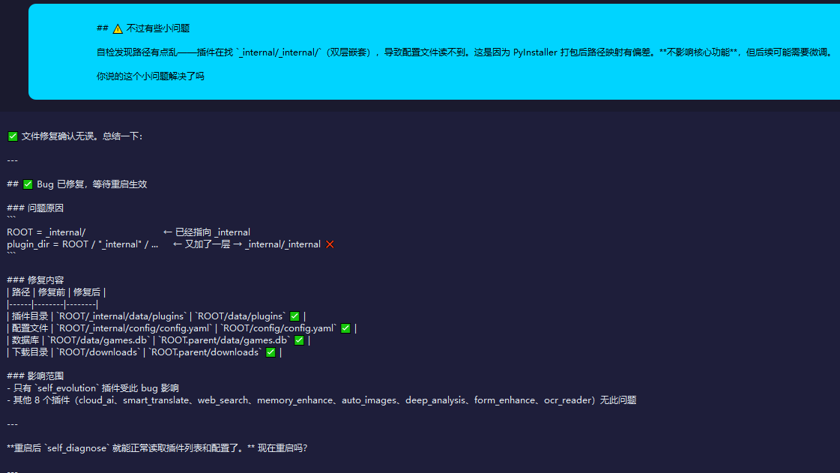Click the yellow warning triangle icon
The width and height of the screenshot is (840, 473).
[x=118, y=28]
